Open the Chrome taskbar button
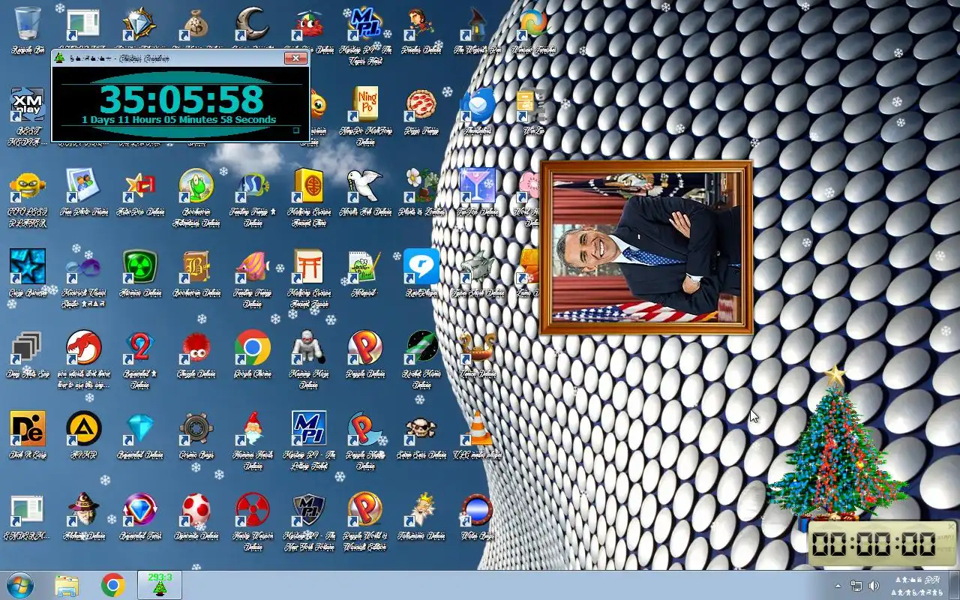The width and height of the screenshot is (960, 600). tap(113, 585)
